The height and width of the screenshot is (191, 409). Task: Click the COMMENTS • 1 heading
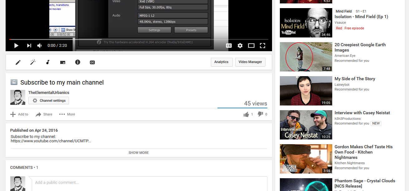coord(24,168)
